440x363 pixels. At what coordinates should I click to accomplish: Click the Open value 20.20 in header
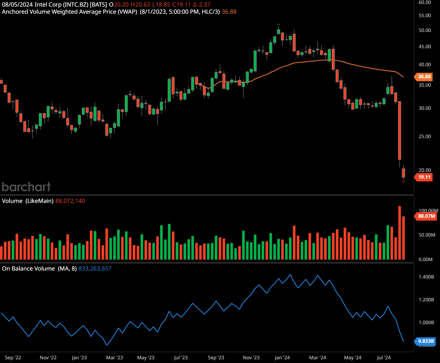click(121, 5)
